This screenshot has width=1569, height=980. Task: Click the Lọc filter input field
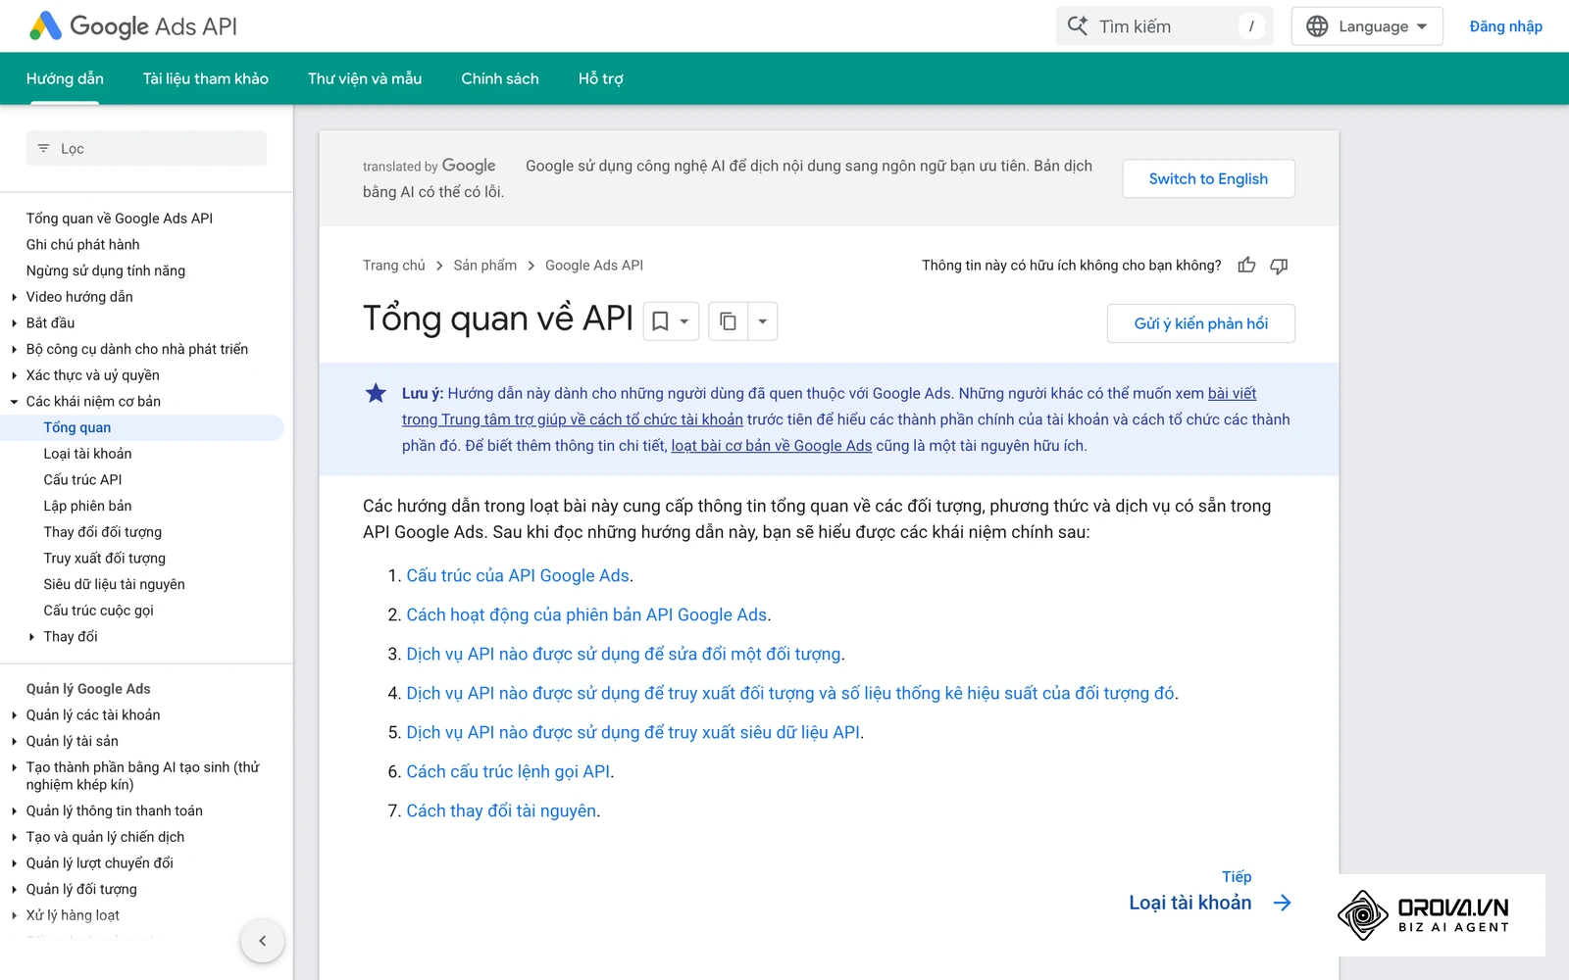[146, 149]
